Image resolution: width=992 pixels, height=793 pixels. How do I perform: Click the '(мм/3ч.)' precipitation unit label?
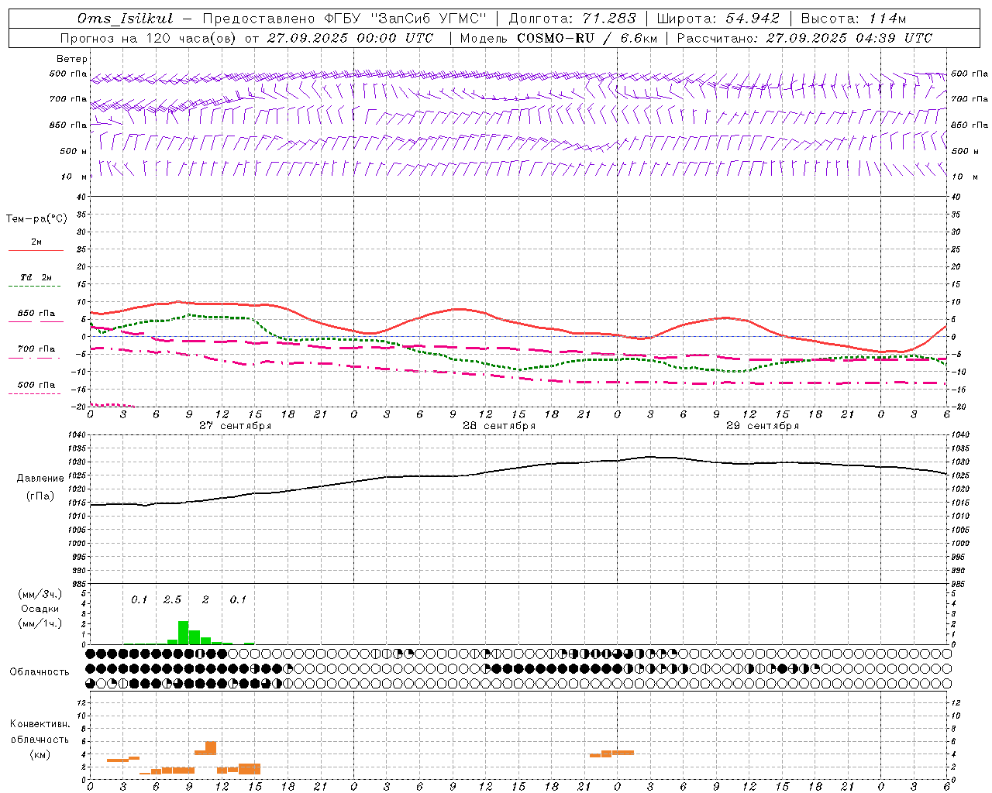tap(40, 594)
